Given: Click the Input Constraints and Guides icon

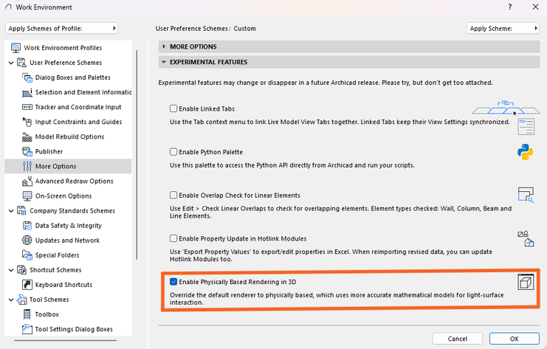Looking at the screenshot, I should tap(27, 122).
